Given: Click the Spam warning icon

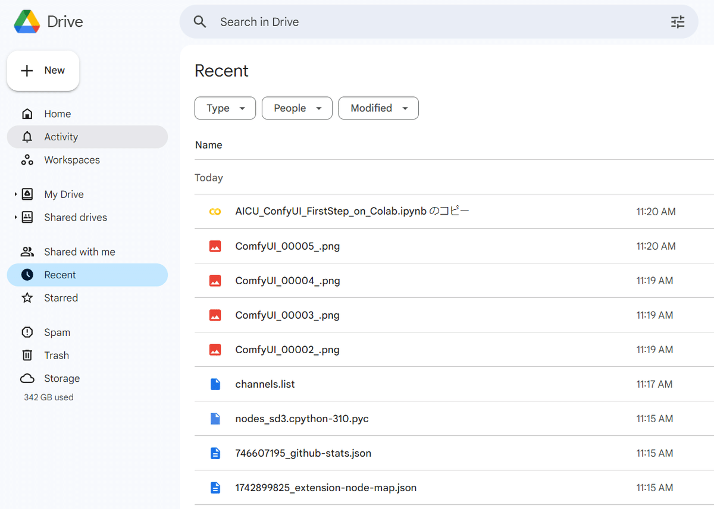Looking at the screenshot, I should coord(27,332).
